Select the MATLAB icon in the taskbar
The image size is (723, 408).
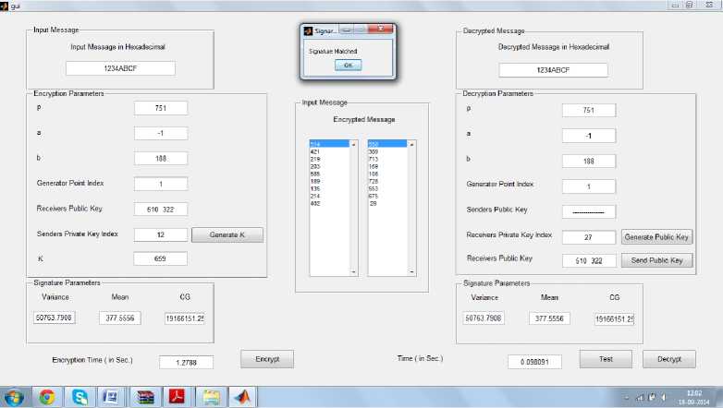(242, 397)
